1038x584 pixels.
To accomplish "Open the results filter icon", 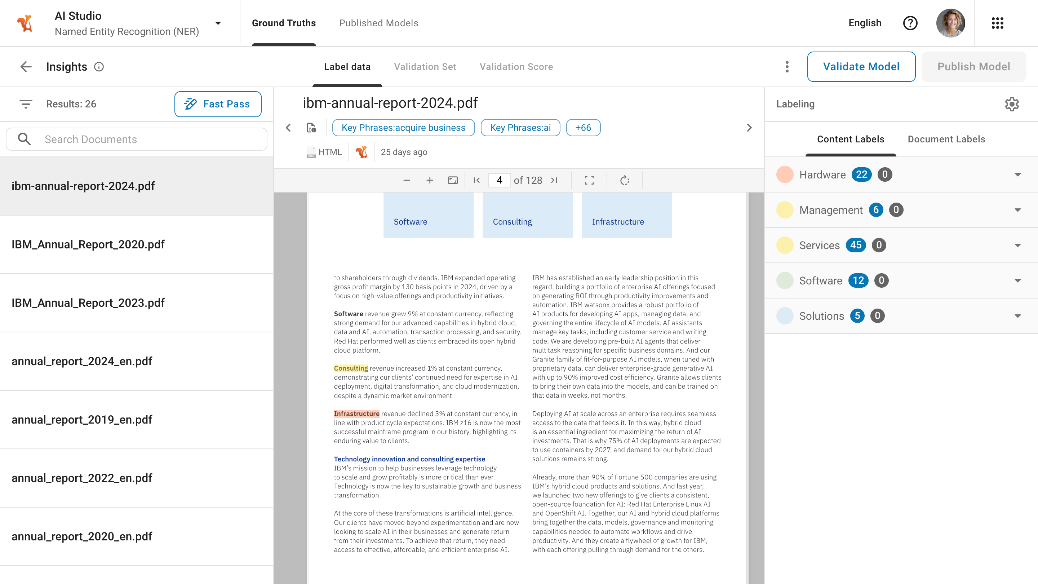I will pyautogui.click(x=26, y=104).
